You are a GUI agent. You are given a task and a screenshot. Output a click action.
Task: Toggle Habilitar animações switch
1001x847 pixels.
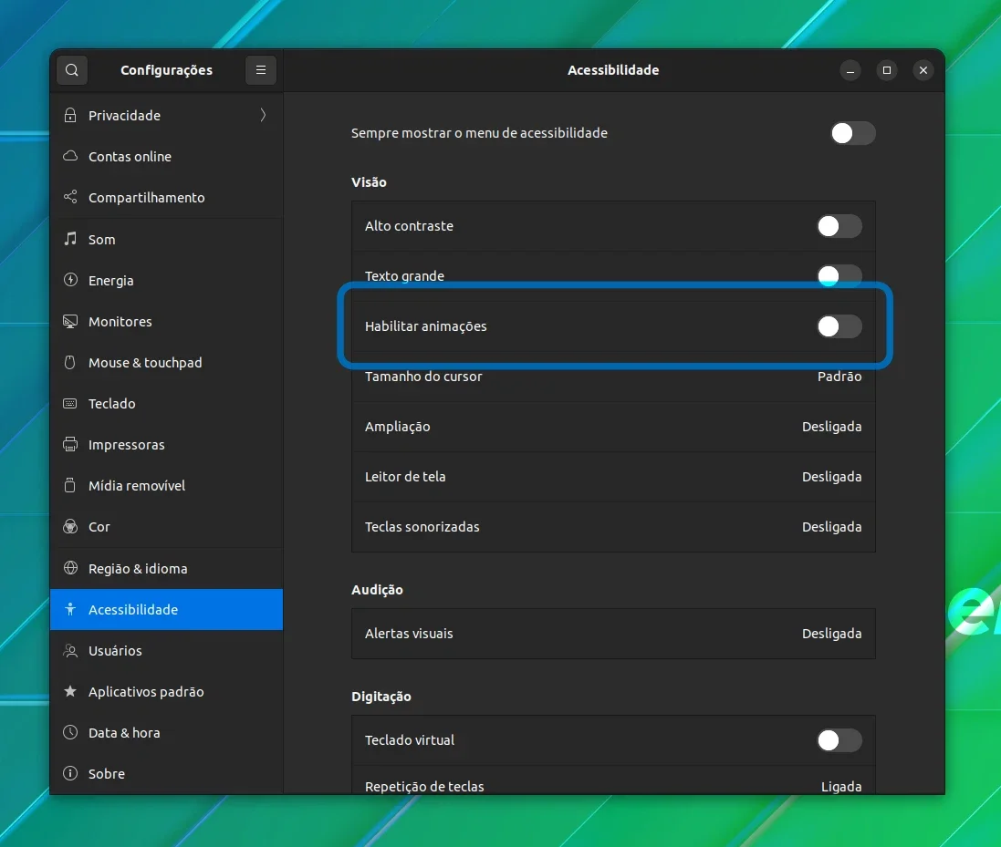pos(839,325)
